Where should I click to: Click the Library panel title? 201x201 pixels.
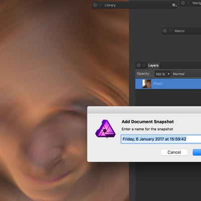coord(110,5)
